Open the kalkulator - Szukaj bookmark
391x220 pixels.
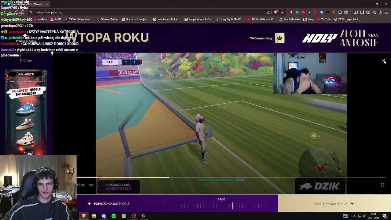(x=166, y=19)
